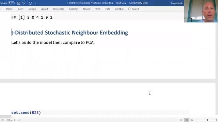Switch to Read Mode view icon

pyautogui.click(x=181, y=120)
